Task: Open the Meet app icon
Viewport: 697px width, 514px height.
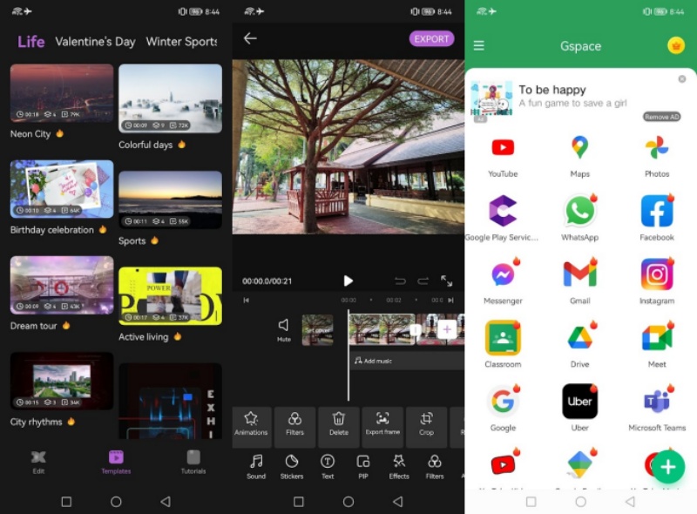Action: tap(657, 338)
